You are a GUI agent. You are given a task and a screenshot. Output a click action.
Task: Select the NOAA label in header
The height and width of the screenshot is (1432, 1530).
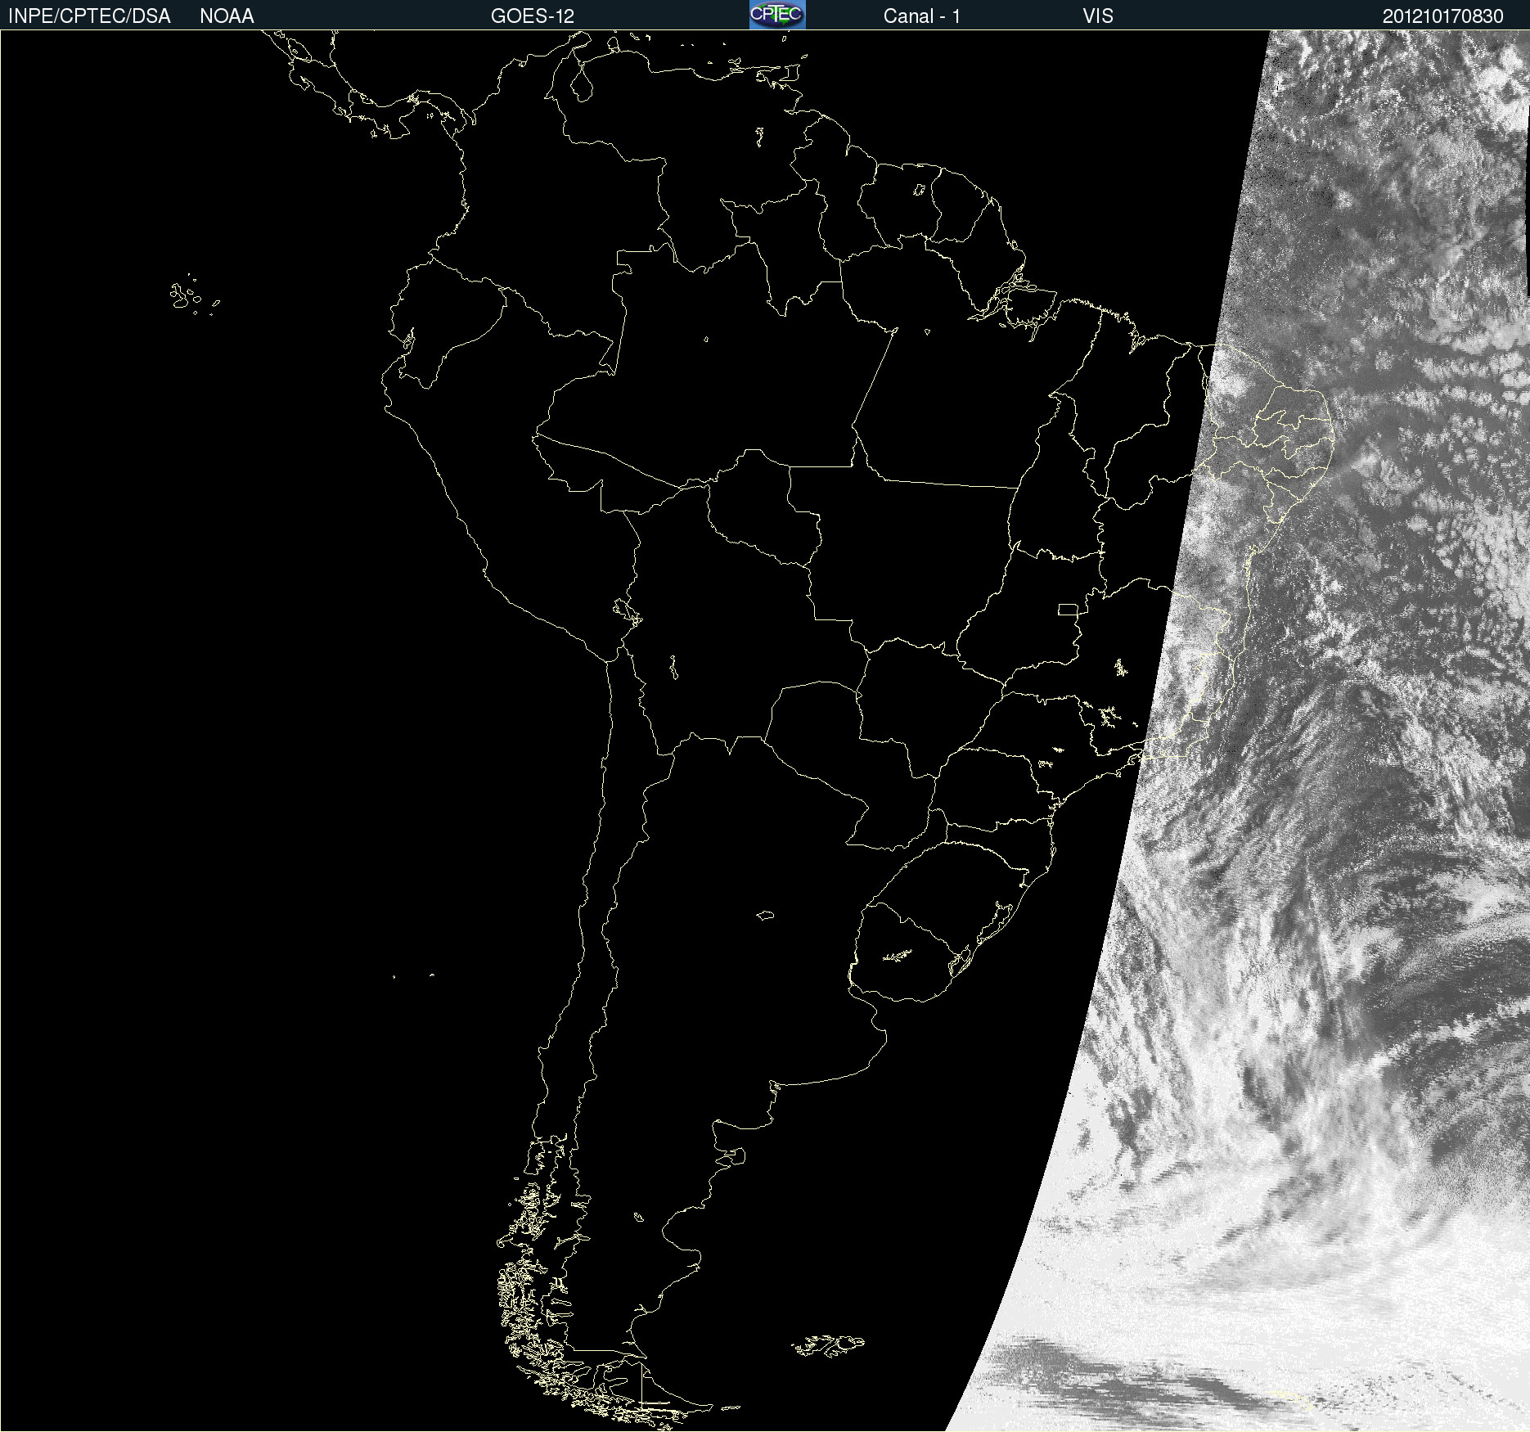[227, 16]
